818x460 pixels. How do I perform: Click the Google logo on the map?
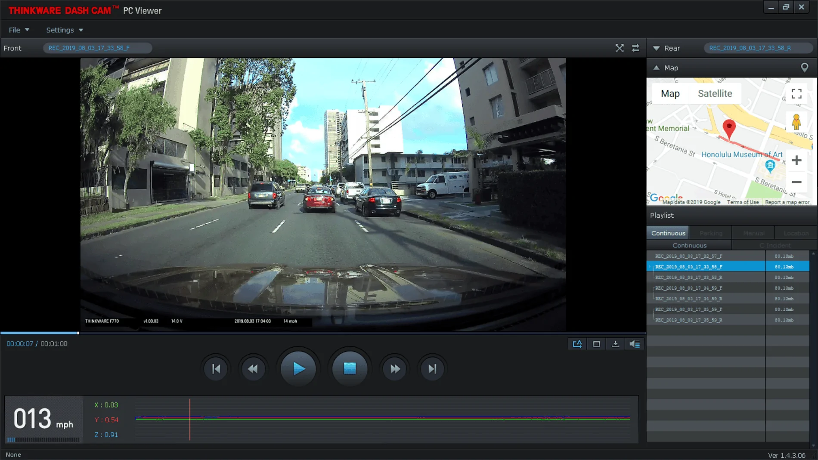tap(666, 198)
